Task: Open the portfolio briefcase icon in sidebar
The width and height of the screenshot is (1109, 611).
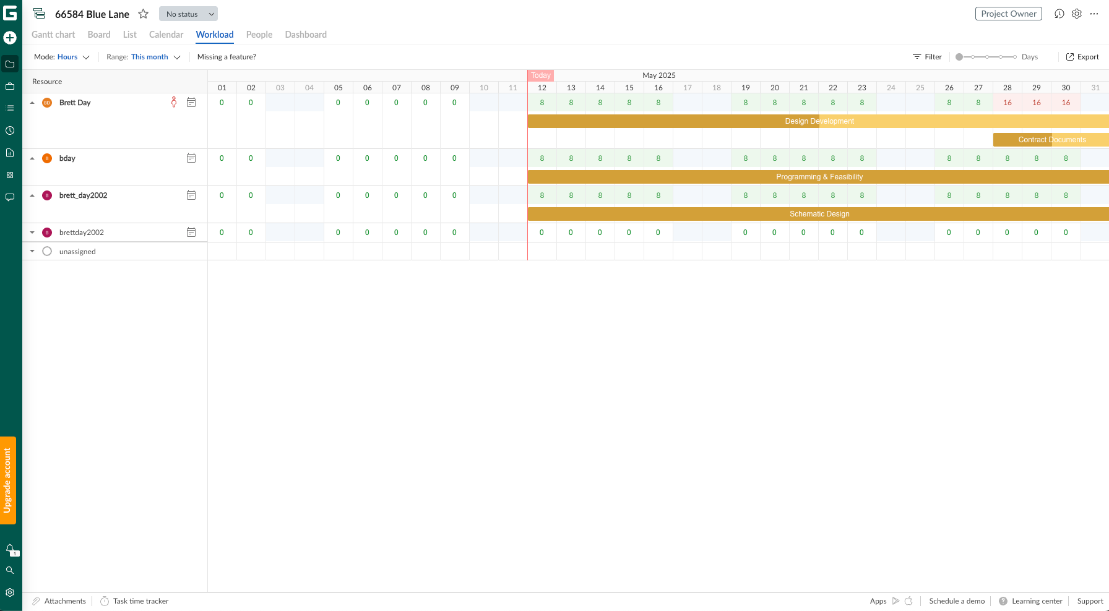Action: point(10,86)
